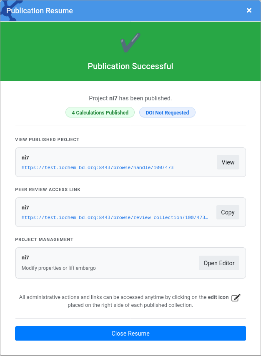Click the 'PROJECT MANAGEMENT' section header
The width and height of the screenshot is (261, 356).
(44, 239)
